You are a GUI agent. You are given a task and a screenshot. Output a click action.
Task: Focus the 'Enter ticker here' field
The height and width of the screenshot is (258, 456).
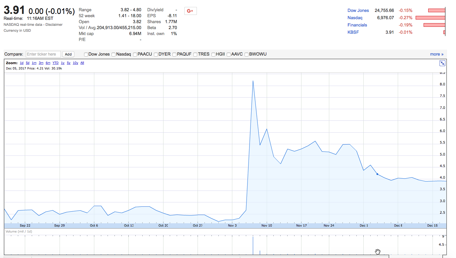point(43,54)
